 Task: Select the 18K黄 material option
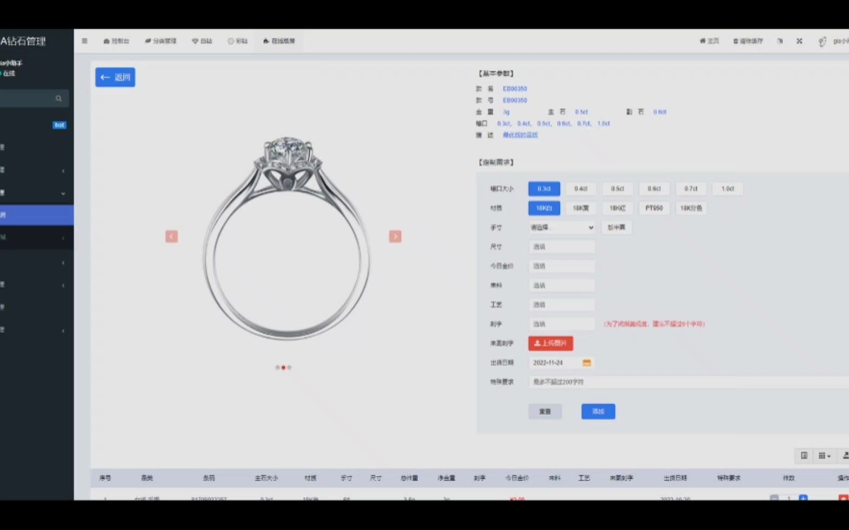(x=581, y=208)
